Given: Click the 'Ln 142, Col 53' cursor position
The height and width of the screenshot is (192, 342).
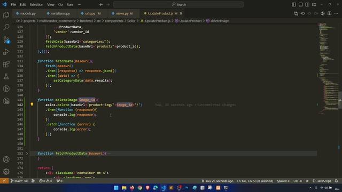Looking at the screenshot, I should [x=255, y=181].
